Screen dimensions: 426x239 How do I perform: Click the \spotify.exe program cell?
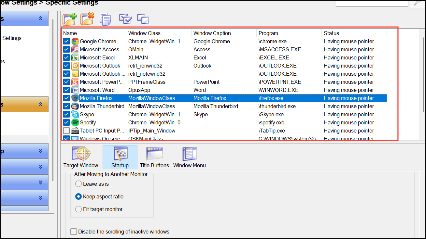[x=271, y=122]
